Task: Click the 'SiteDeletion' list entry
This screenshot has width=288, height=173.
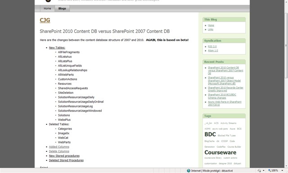Action: pos(66,93)
